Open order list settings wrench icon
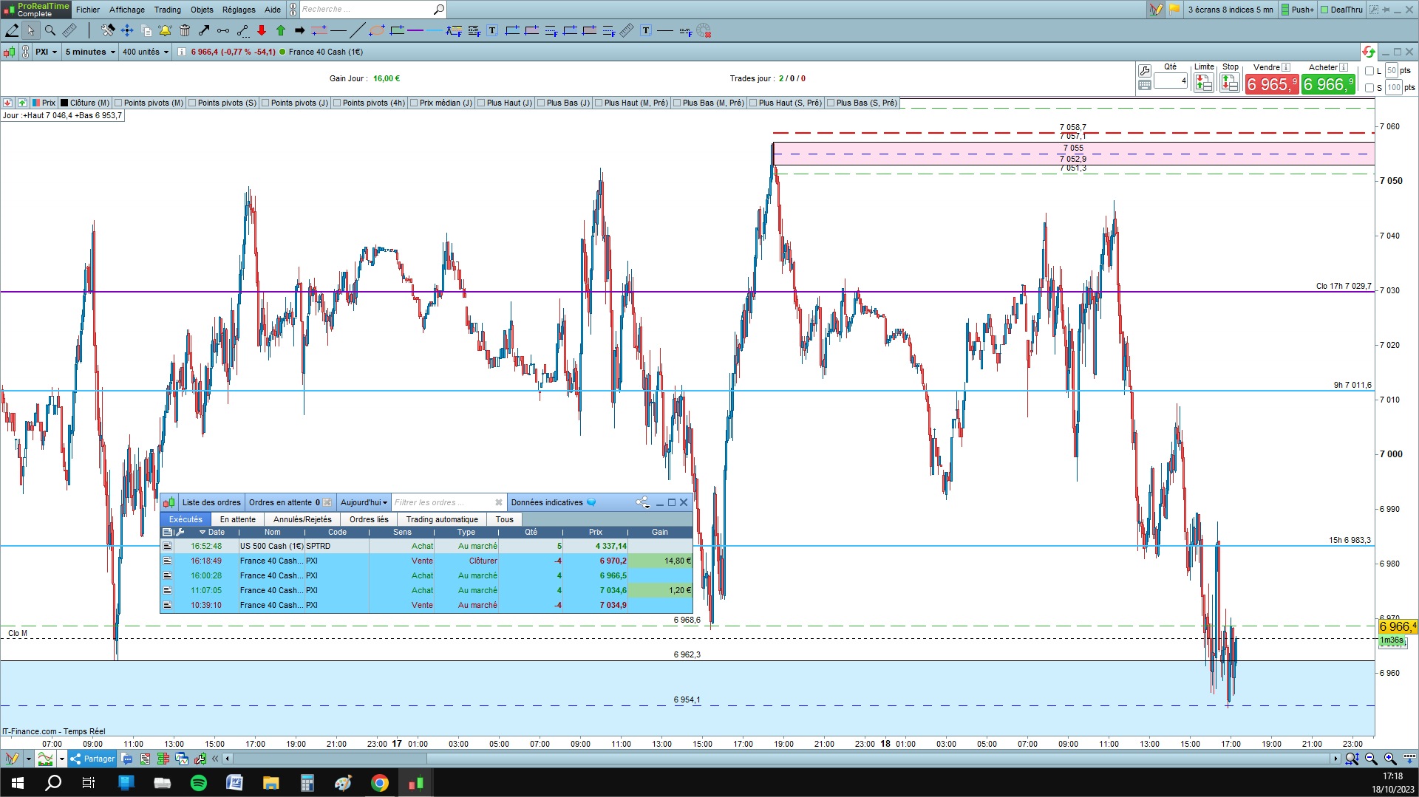This screenshot has width=1419, height=797. click(180, 532)
